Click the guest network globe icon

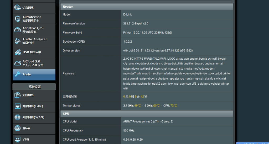click(17, 8)
